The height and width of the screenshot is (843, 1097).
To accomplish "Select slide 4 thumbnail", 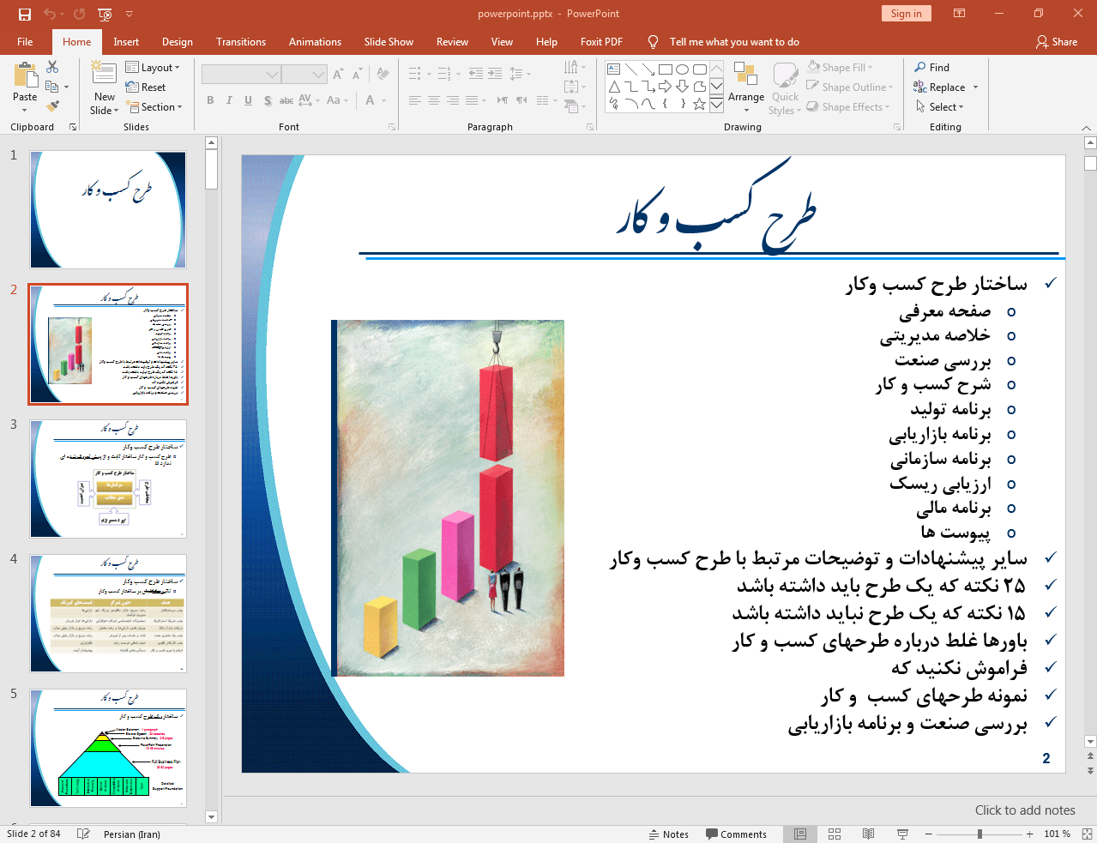I will coord(108,613).
